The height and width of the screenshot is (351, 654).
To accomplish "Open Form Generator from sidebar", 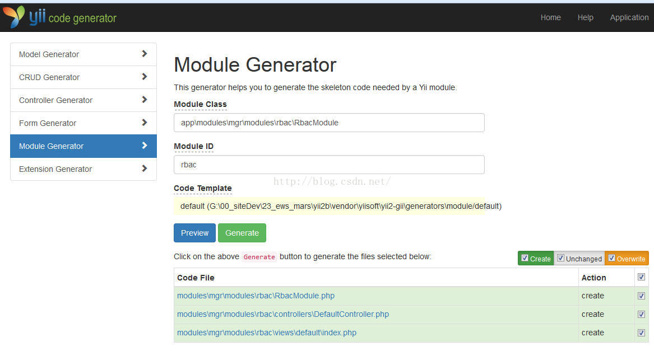I will click(84, 123).
